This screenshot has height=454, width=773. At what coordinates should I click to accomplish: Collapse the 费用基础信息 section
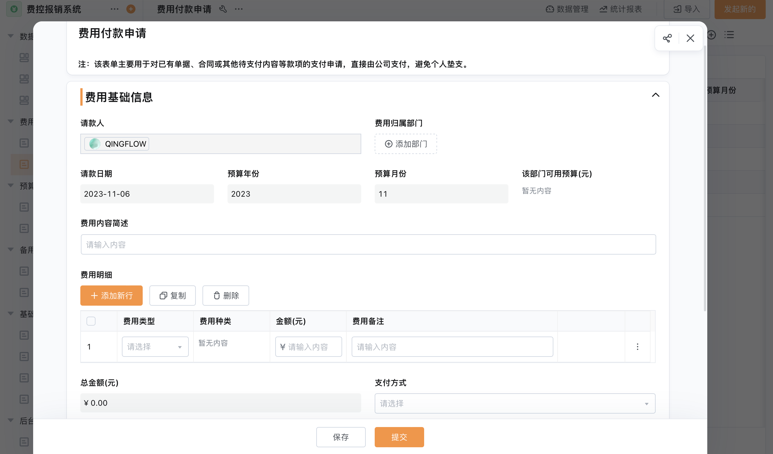(655, 95)
